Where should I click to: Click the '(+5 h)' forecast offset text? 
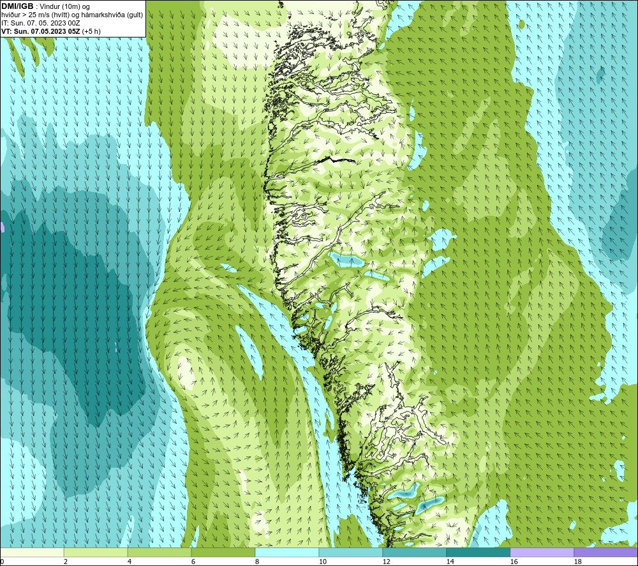coord(91,31)
